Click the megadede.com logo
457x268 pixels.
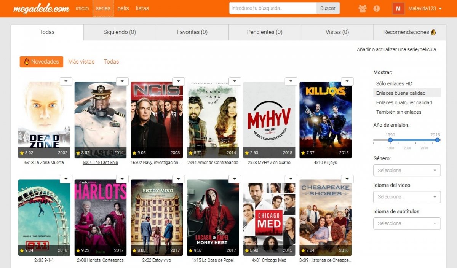tap(41, 8)
